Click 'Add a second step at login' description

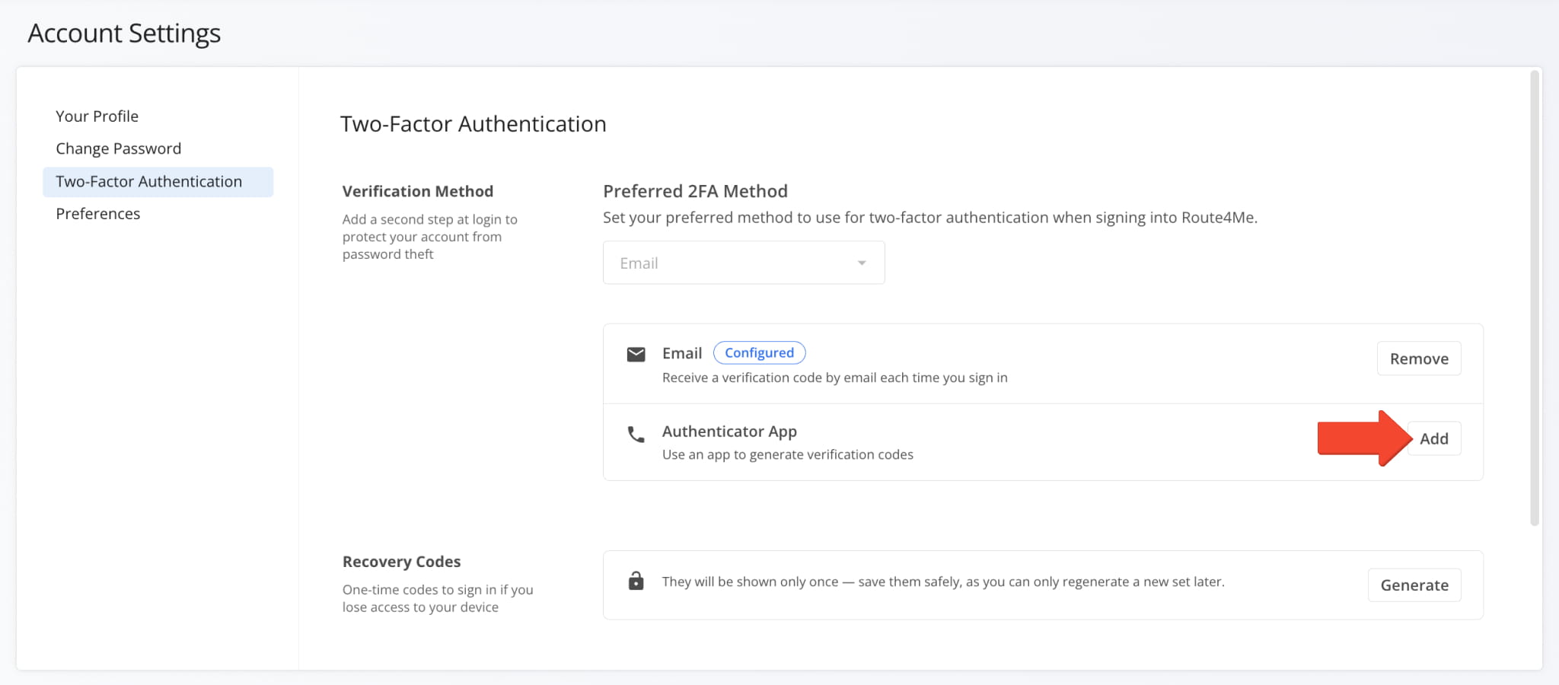point(429,237)
